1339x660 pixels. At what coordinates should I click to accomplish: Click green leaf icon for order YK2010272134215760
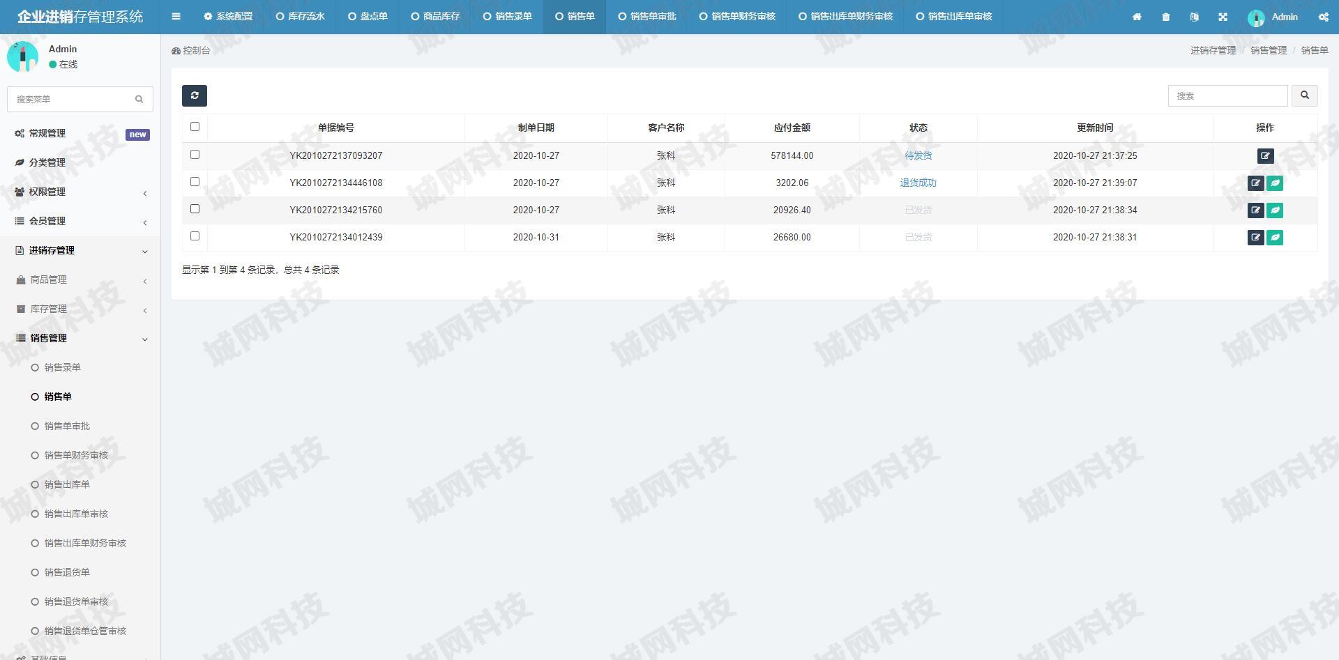pyautogui.click(x=1275, y=210)
